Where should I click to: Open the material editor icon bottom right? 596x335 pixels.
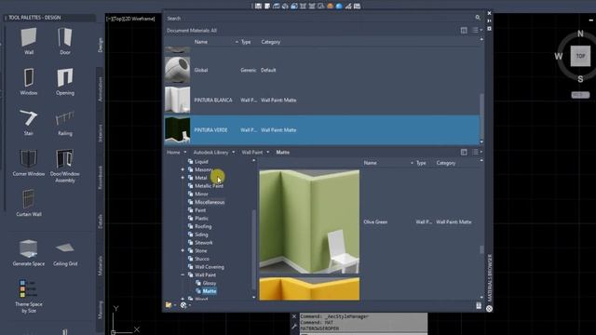(x=479, y=305)
